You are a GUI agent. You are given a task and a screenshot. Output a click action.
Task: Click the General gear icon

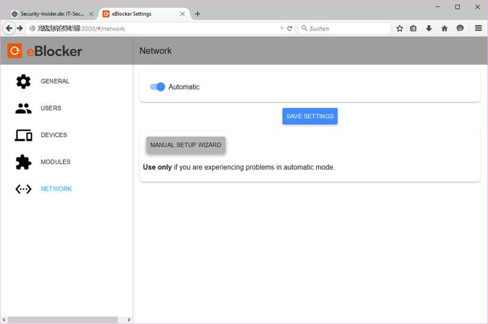[x=23, y=82]
